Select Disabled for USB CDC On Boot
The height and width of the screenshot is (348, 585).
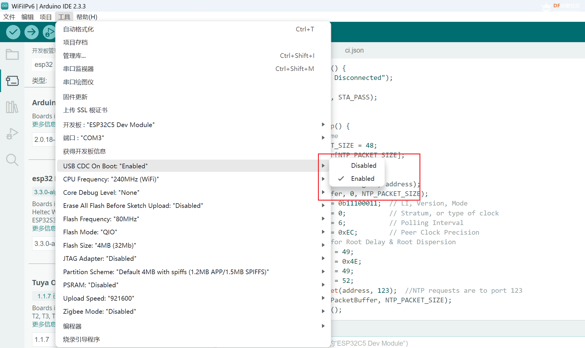click(x=363, y=165)
